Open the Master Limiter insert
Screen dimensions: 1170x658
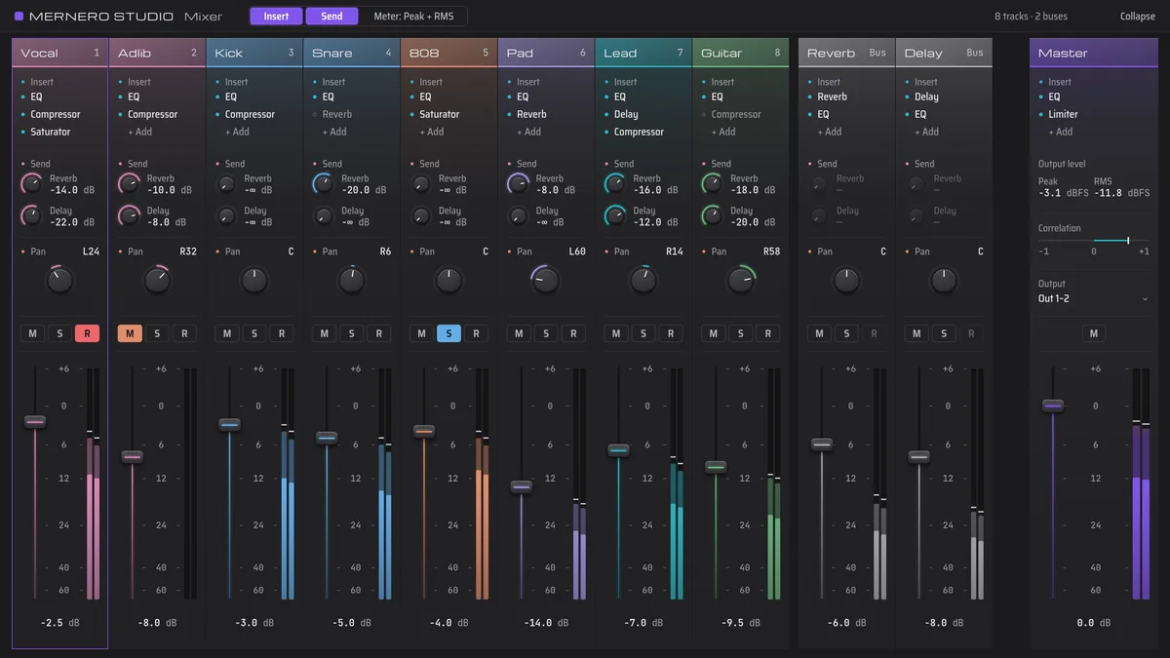[1064, 114]
